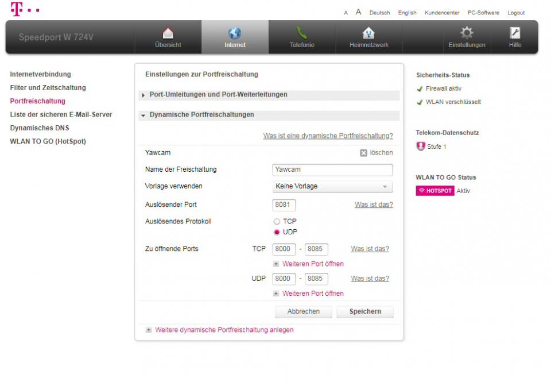Select UDP as triggering protocol
The image size is (551, 382).
click(x=277, y=232)
